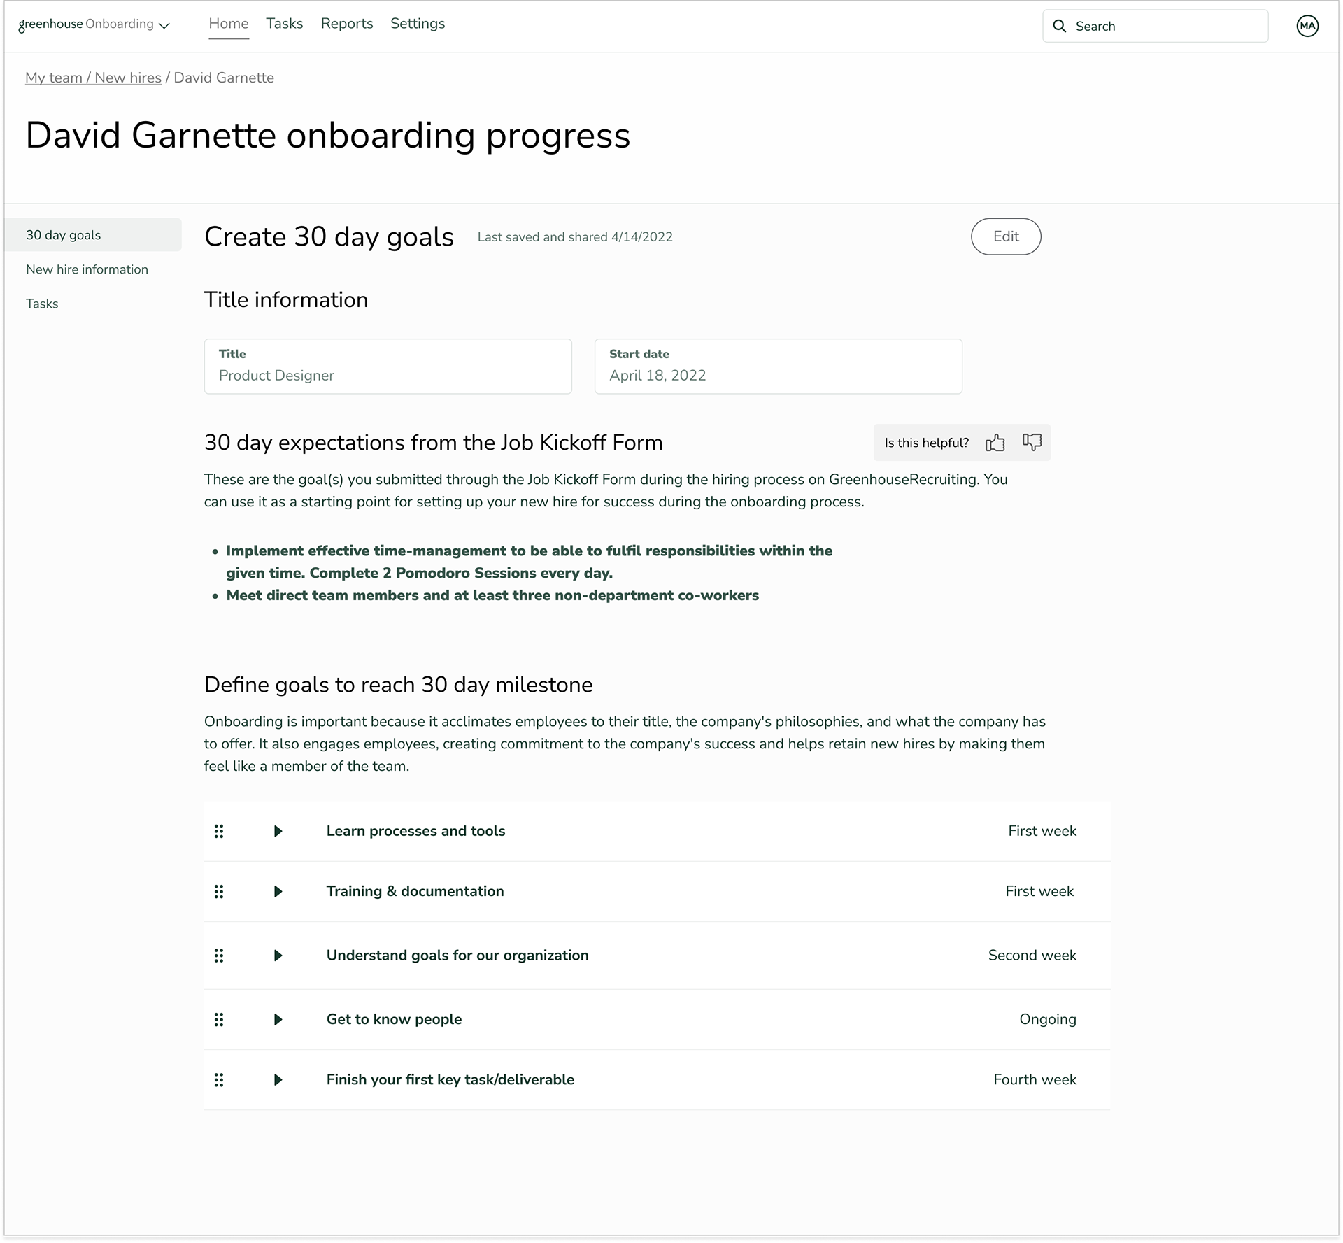Click the Edit button
The width and height of the screenshot is (1343, 1243).
pyautogui.click(x=1005, y=236)
